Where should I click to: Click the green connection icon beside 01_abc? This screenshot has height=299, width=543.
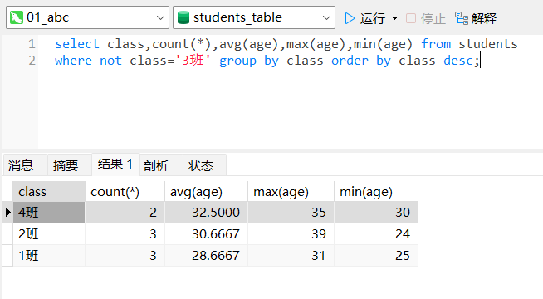17,17
